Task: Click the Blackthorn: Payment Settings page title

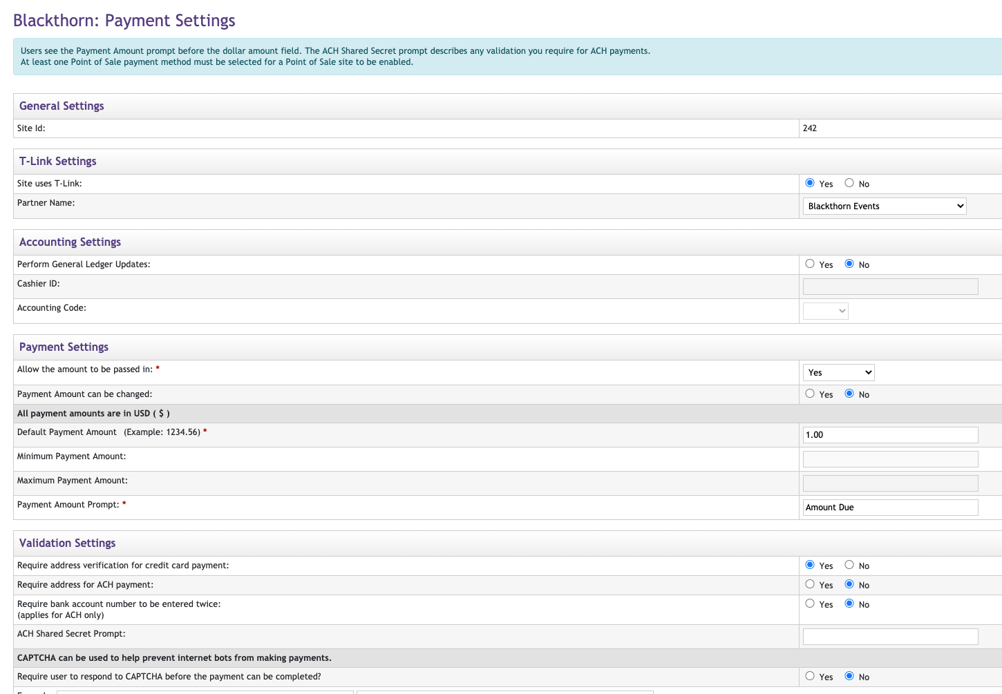Action: tap(124, 21)
